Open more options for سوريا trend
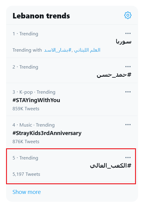 coord(128,33)
